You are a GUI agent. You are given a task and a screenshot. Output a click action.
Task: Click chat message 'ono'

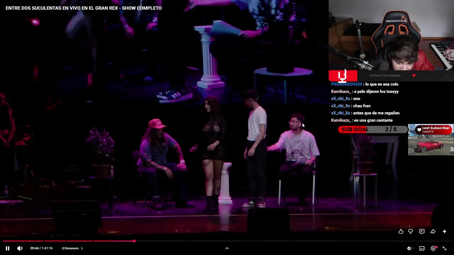(x=356, y=99)
